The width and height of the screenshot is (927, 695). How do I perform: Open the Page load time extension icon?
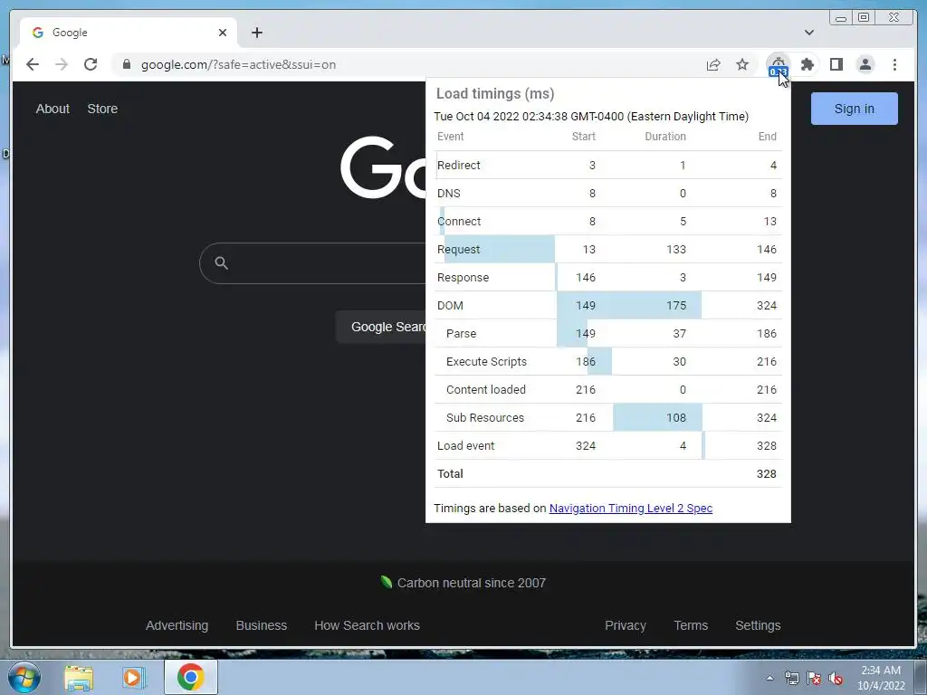click(x=778, y=65)
